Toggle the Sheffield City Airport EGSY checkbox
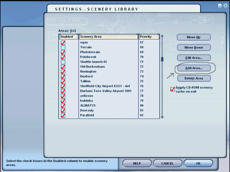230x172 pixels. pyautogui.click(x=63, y=86)
